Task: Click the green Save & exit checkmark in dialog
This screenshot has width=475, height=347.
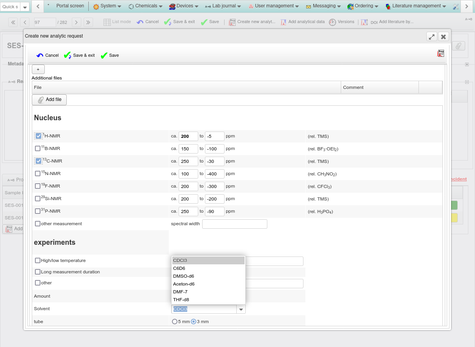Action: pos(68,56)
